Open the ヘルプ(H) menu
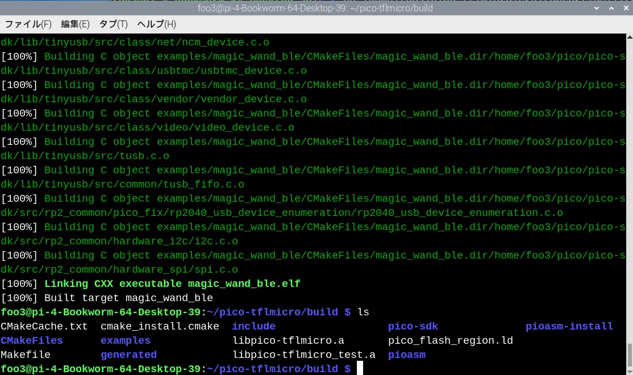 tap(156, 24)
